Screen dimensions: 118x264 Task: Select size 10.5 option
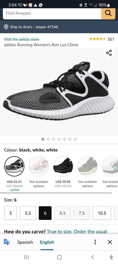(102, 213)
